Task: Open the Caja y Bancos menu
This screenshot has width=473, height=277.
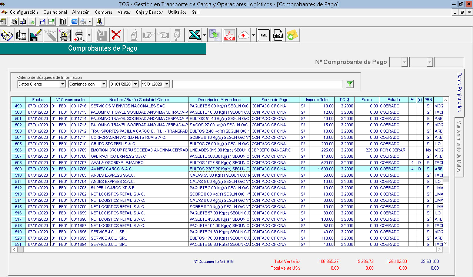Action: tap(149, 12)
